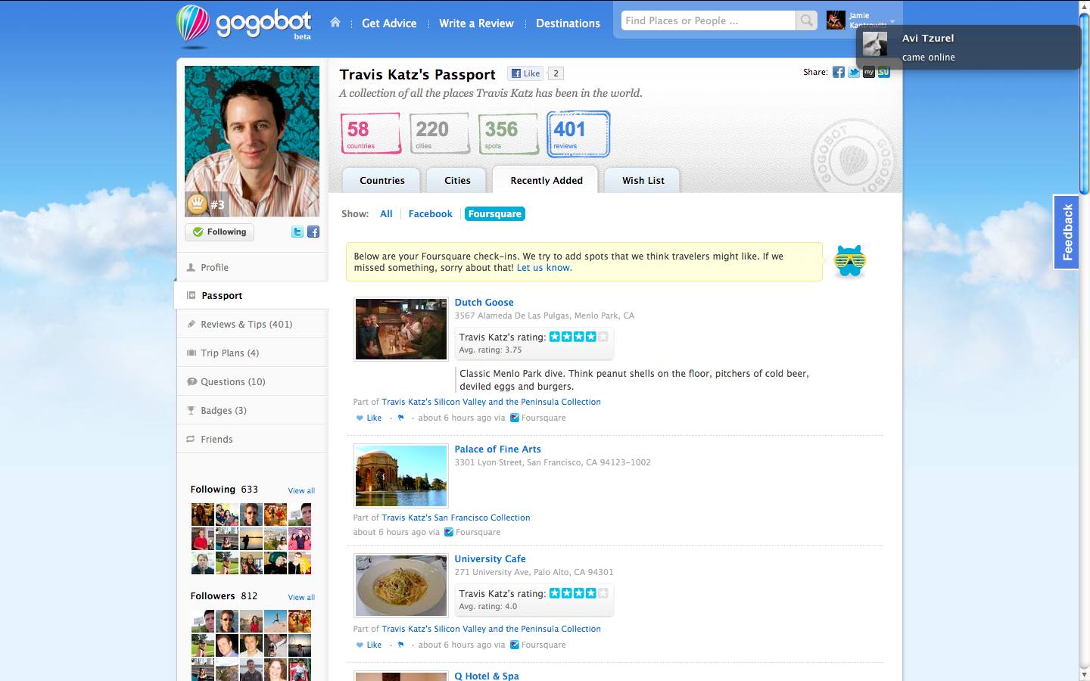This screenshot has height=681, width=1090.
Task: Click the Find Places or People field
Action: [708, 21]
